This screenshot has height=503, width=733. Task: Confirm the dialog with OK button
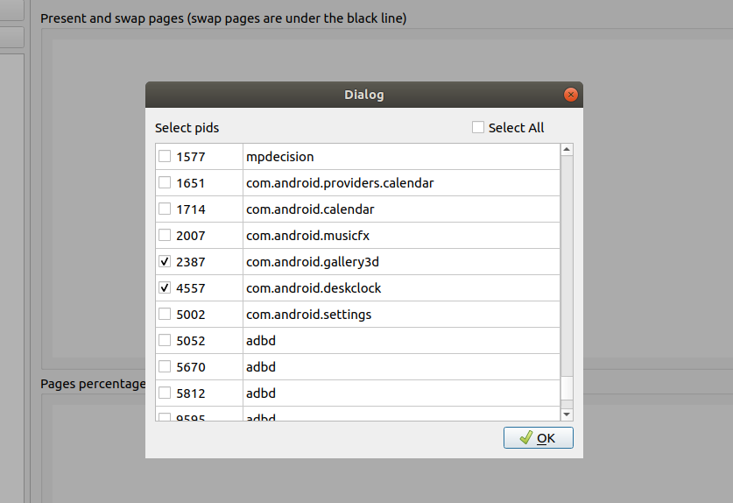[x=538, y=438]
